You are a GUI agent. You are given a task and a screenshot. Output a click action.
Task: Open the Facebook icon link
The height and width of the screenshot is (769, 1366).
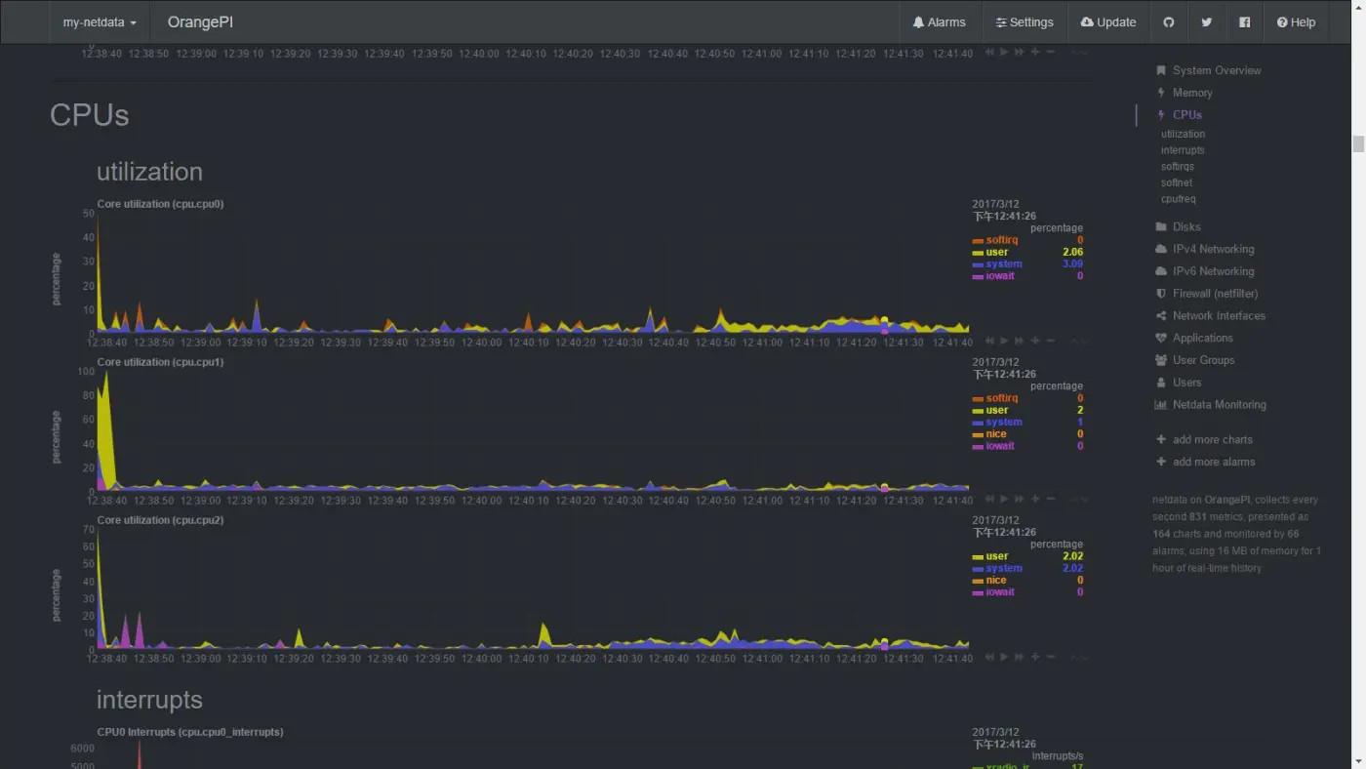1244,22
